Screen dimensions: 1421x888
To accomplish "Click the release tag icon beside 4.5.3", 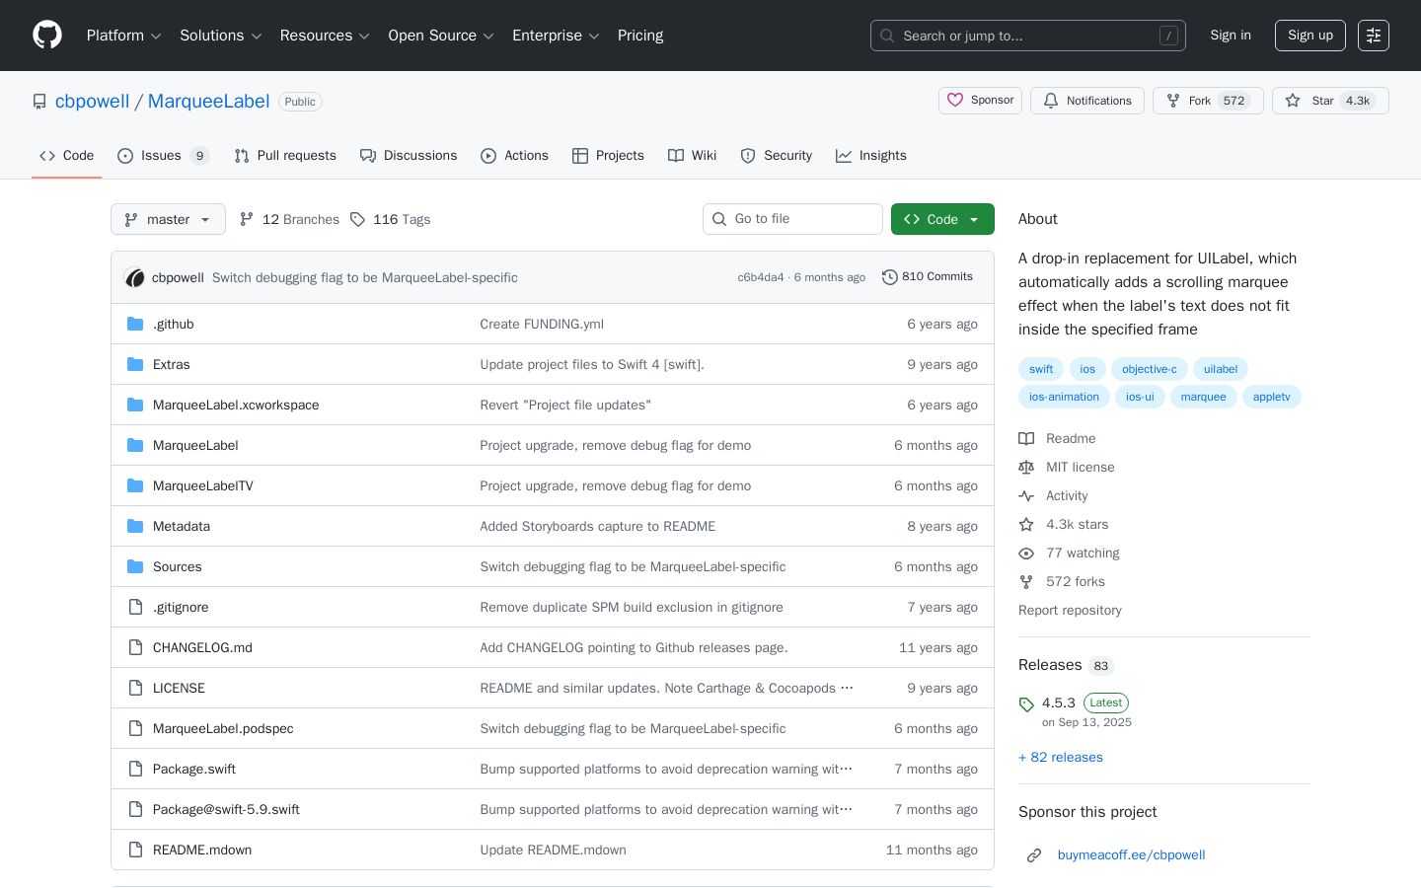I will point(1026,704).
